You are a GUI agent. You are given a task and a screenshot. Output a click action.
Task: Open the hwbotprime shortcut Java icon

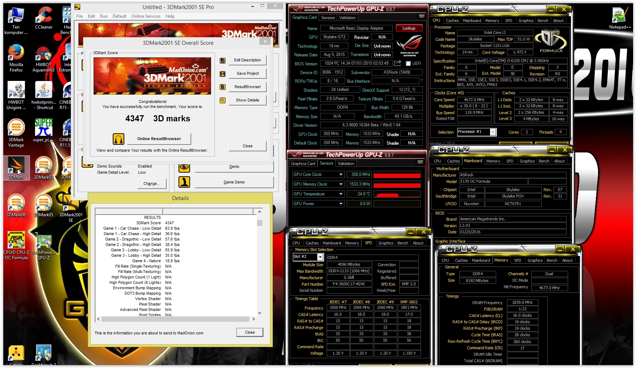(43, 95)
